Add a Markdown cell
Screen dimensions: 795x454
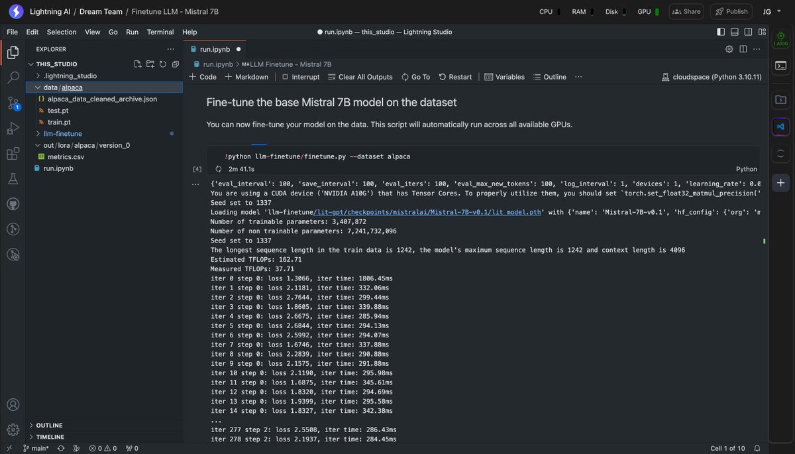pos(246,77)
